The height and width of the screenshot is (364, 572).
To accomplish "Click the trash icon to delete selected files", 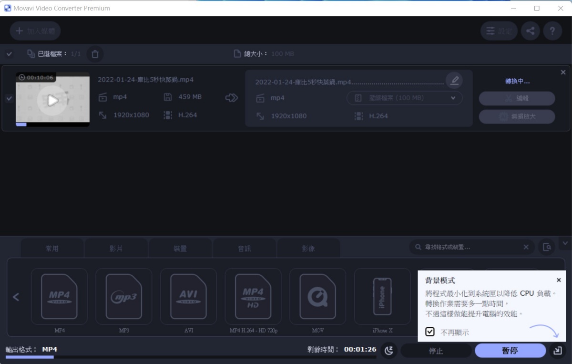I will coord(95,54).
